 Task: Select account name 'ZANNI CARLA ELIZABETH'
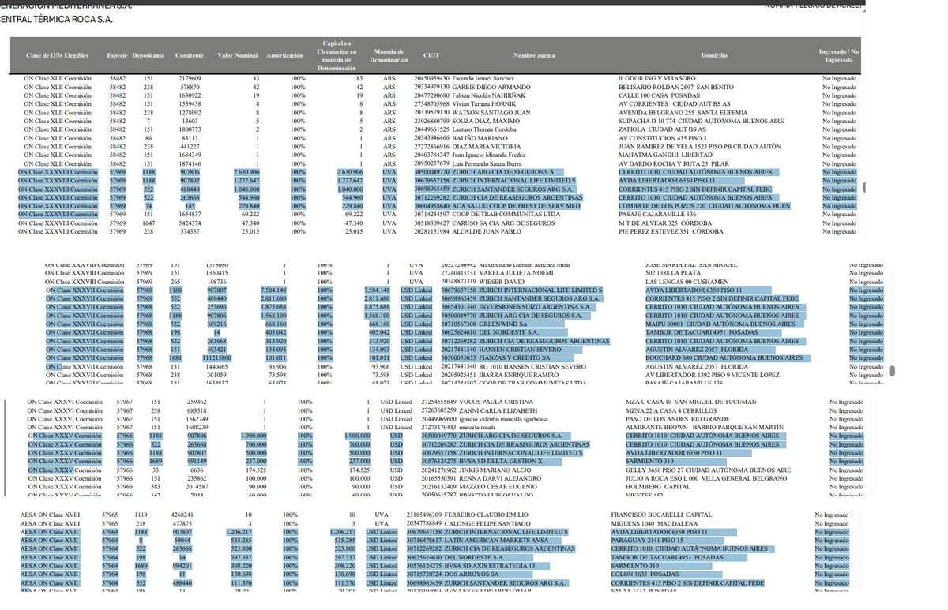pos(497,410)
